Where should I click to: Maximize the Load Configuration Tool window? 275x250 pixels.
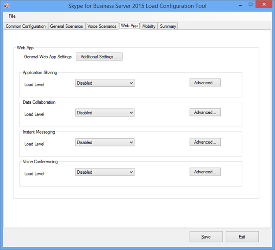pyautogui.click(x=250, y=4)
